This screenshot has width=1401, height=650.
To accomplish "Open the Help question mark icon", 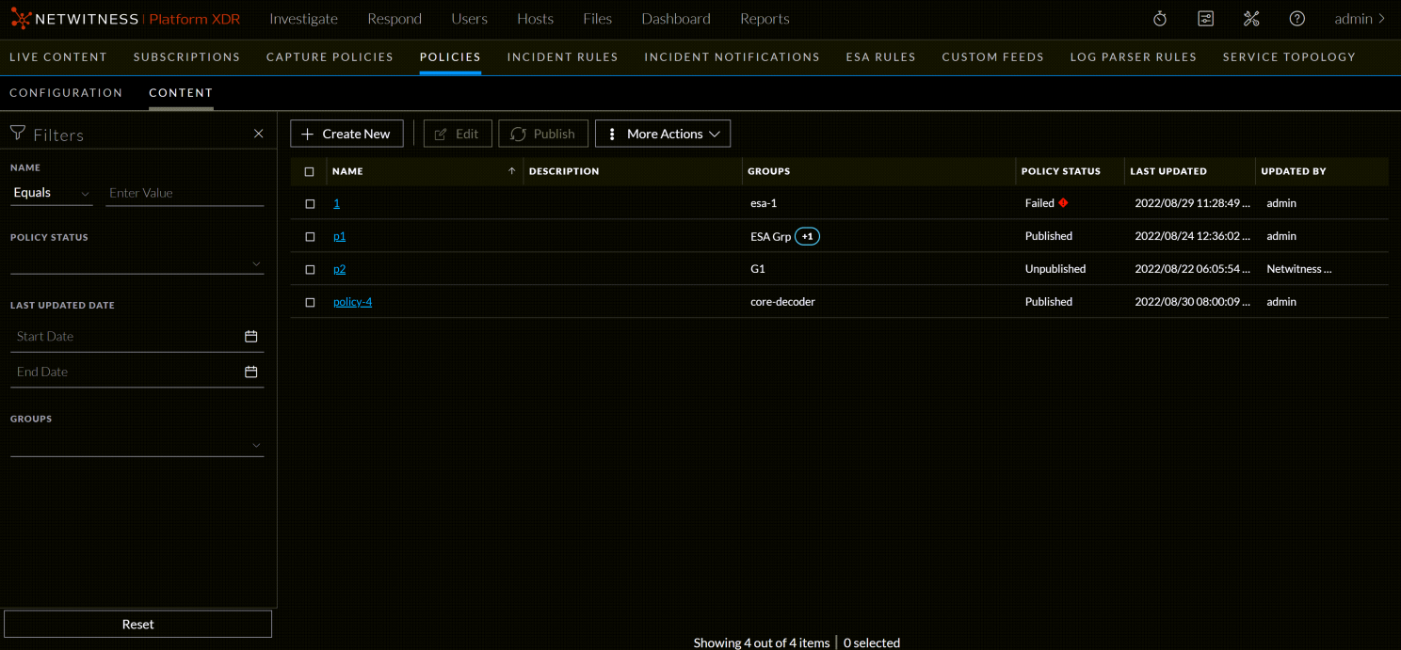I will 1296,18.
